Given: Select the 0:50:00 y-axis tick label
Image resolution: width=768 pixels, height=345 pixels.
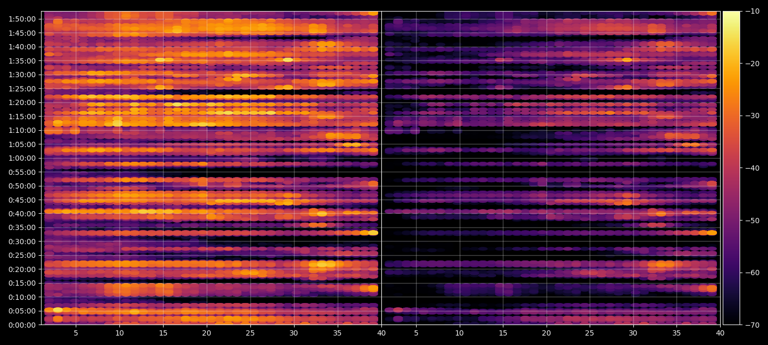Looking at the screenshot, I should (22, 185).
